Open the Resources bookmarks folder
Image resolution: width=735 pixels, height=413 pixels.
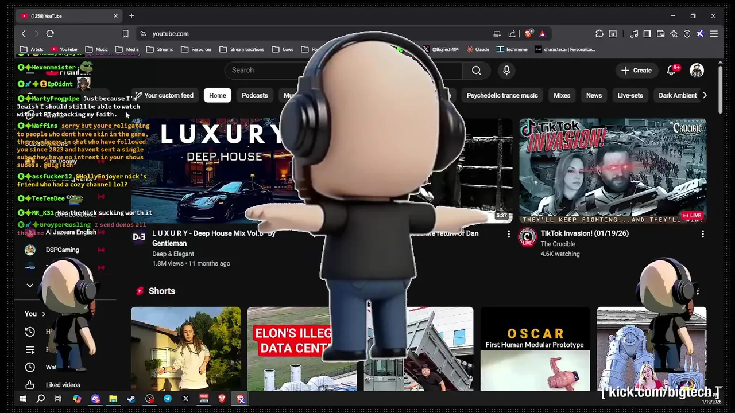coord(196,49)
